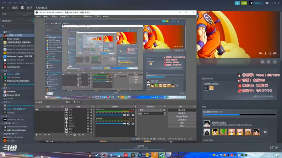This screenshot has width=282, height=158.
Task: Open Steam game manage gear icon
Action: (262, 62)
